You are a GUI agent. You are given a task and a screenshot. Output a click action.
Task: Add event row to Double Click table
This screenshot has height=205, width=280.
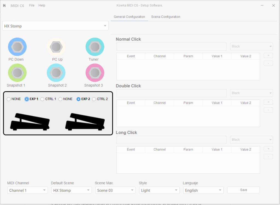[268, 102]
